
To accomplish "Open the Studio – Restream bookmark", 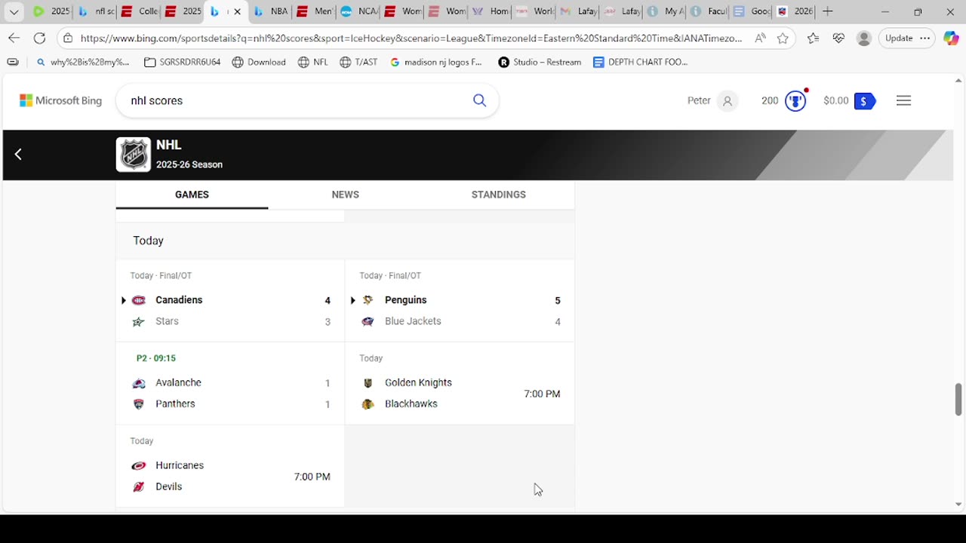I will point(540,63).
